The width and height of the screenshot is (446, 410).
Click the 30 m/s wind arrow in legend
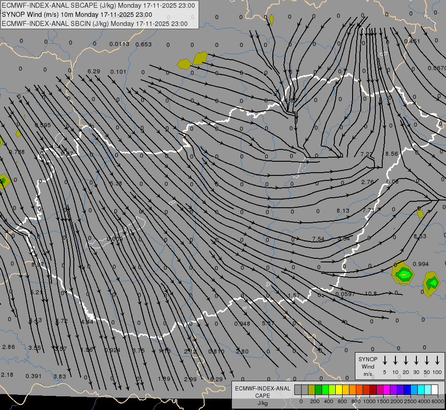click(x=416, y=360)
